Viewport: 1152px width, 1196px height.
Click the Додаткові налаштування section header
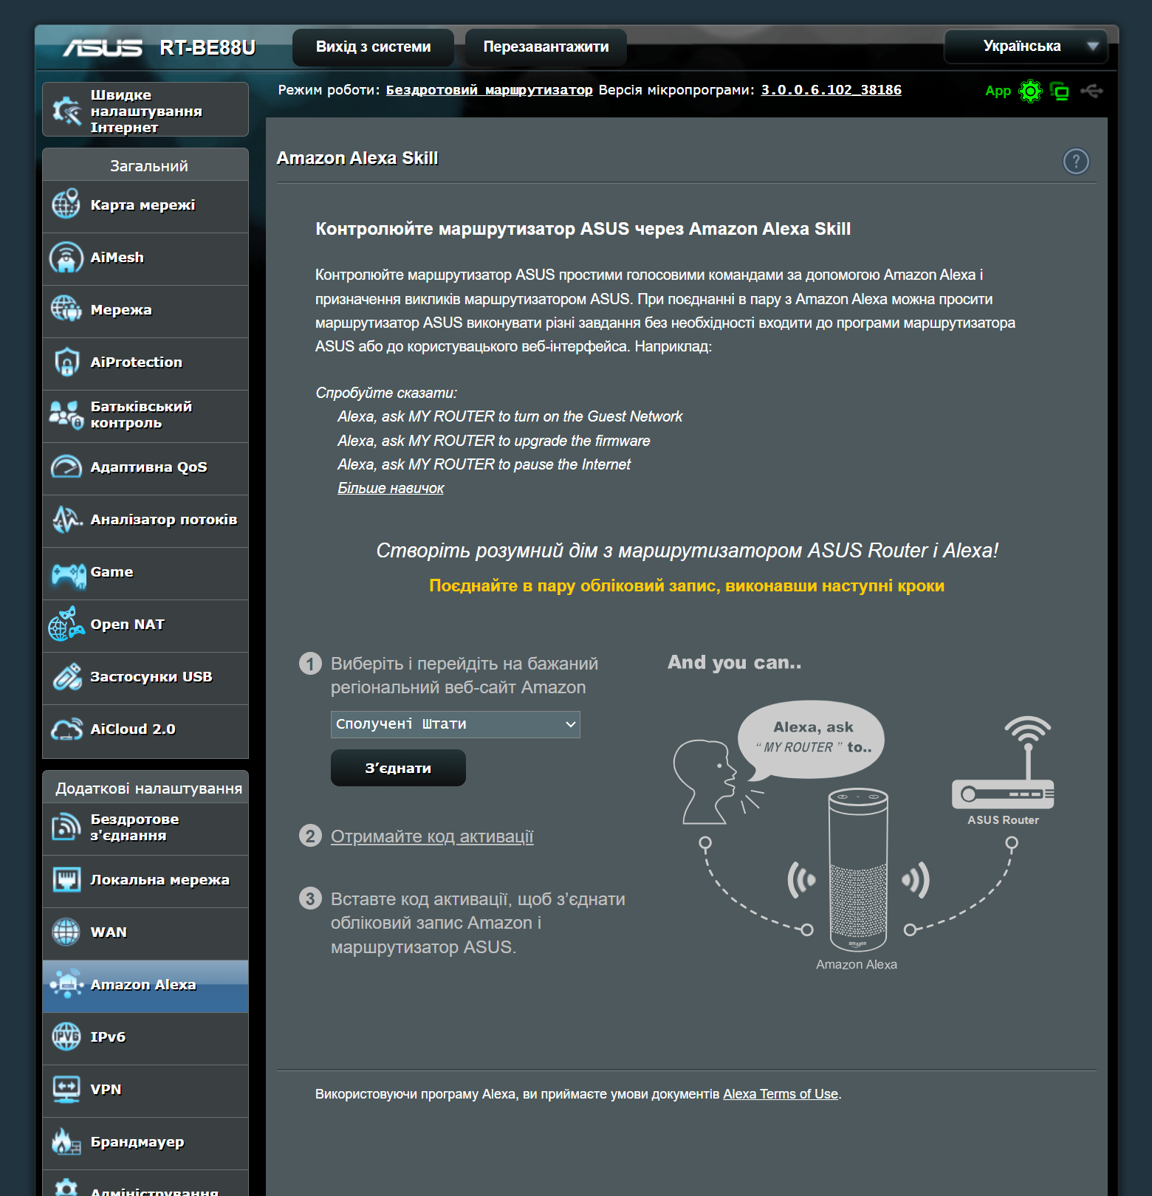[145, 787]
